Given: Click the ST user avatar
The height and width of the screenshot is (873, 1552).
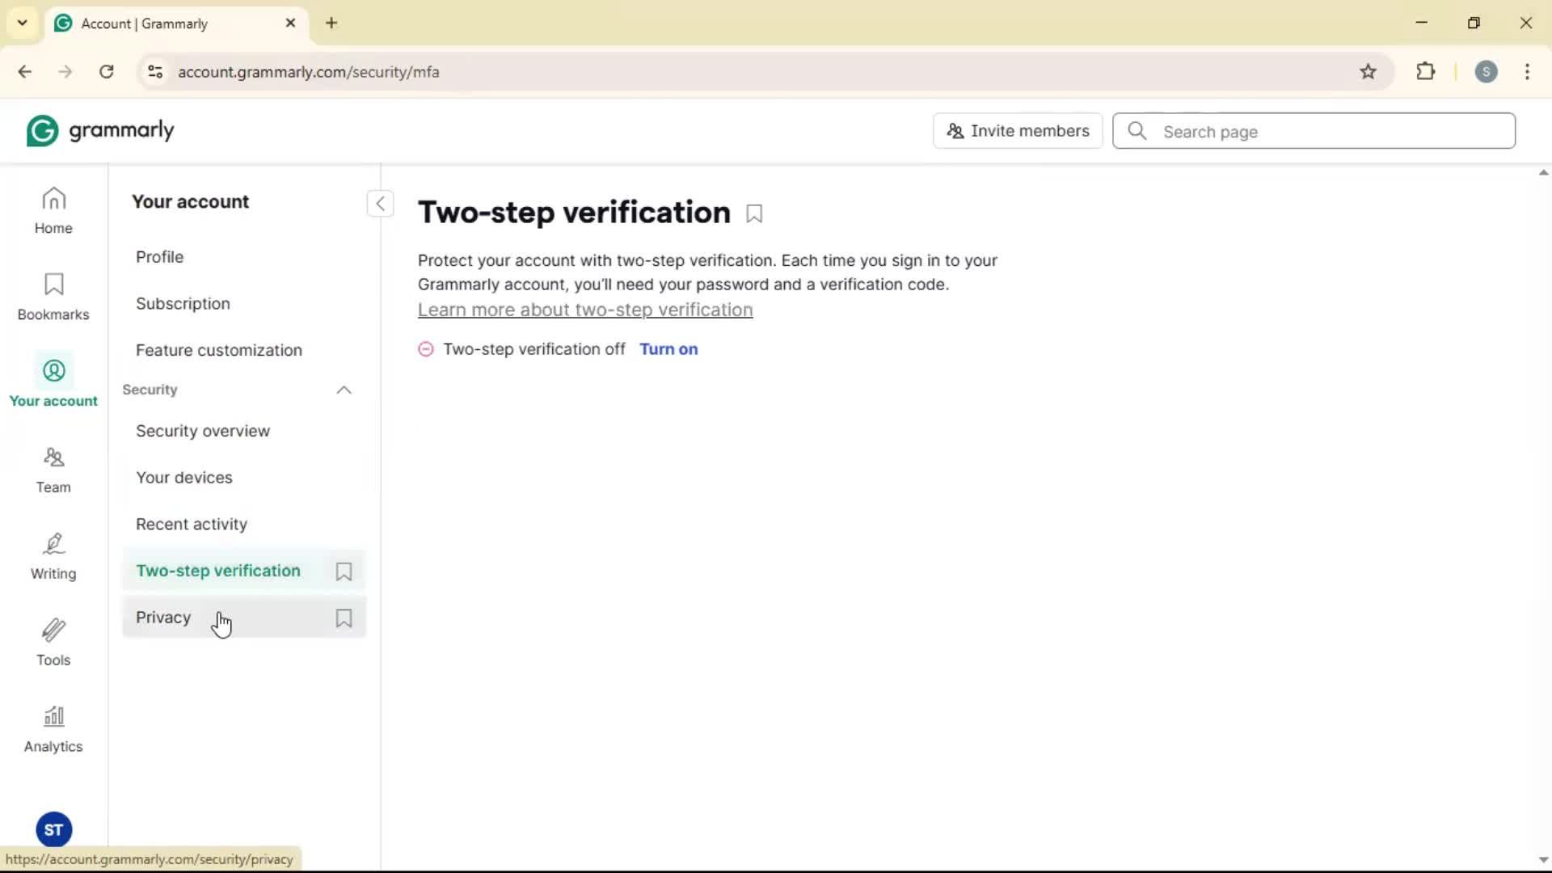Looking at the screenshot, I should click(53, 829).
